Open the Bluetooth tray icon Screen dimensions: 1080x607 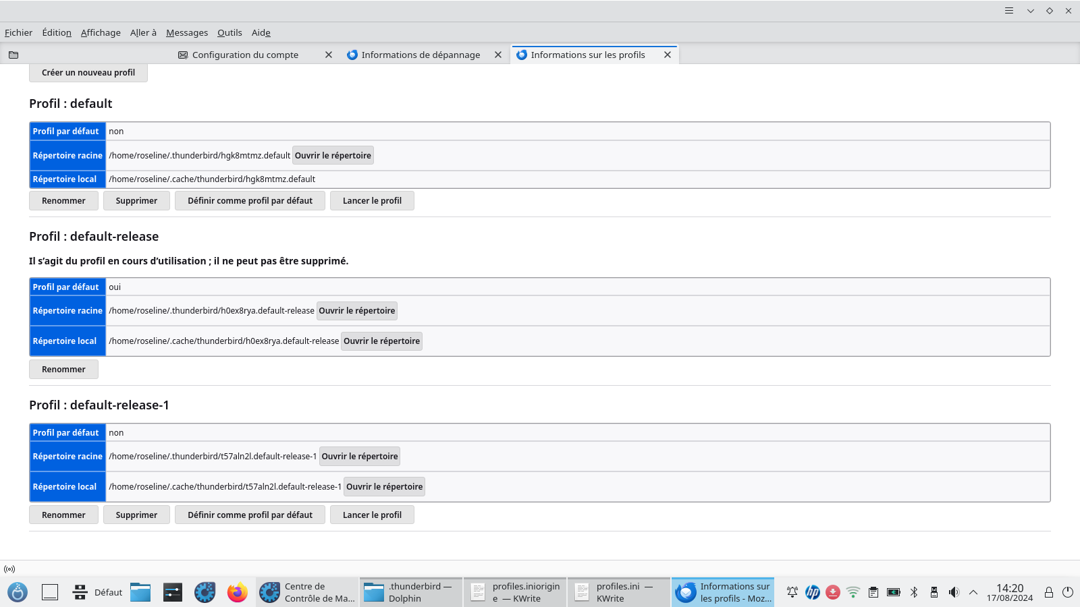(x=914, y=592)
